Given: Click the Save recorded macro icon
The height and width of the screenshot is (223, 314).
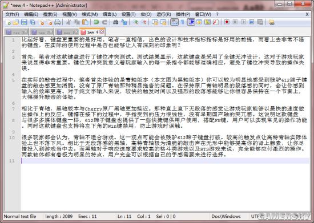Looking at the screenshot, I should pos(260,22).
